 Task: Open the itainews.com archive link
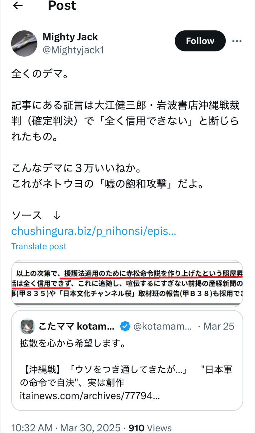click(90, 397)
